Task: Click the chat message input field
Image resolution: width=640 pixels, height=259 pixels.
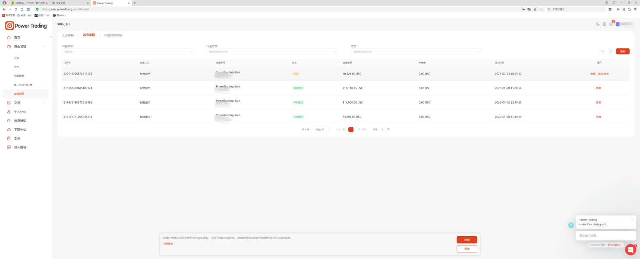Action: (605, 236)
